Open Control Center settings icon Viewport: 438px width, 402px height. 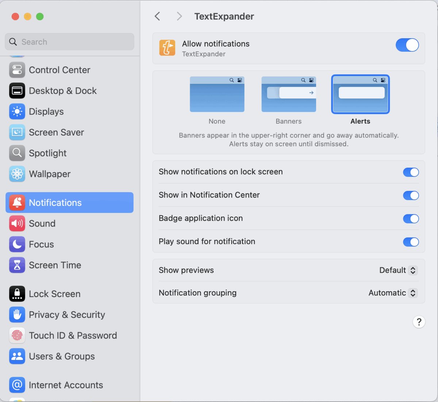(17, 70)
